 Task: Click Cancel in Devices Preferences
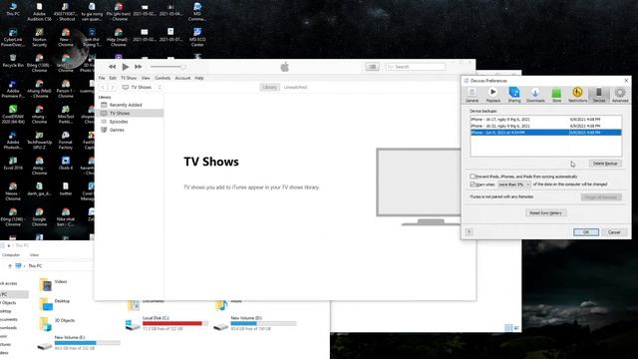[614, 232]
